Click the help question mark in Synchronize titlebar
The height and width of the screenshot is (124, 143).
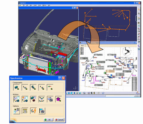point(60,78)
